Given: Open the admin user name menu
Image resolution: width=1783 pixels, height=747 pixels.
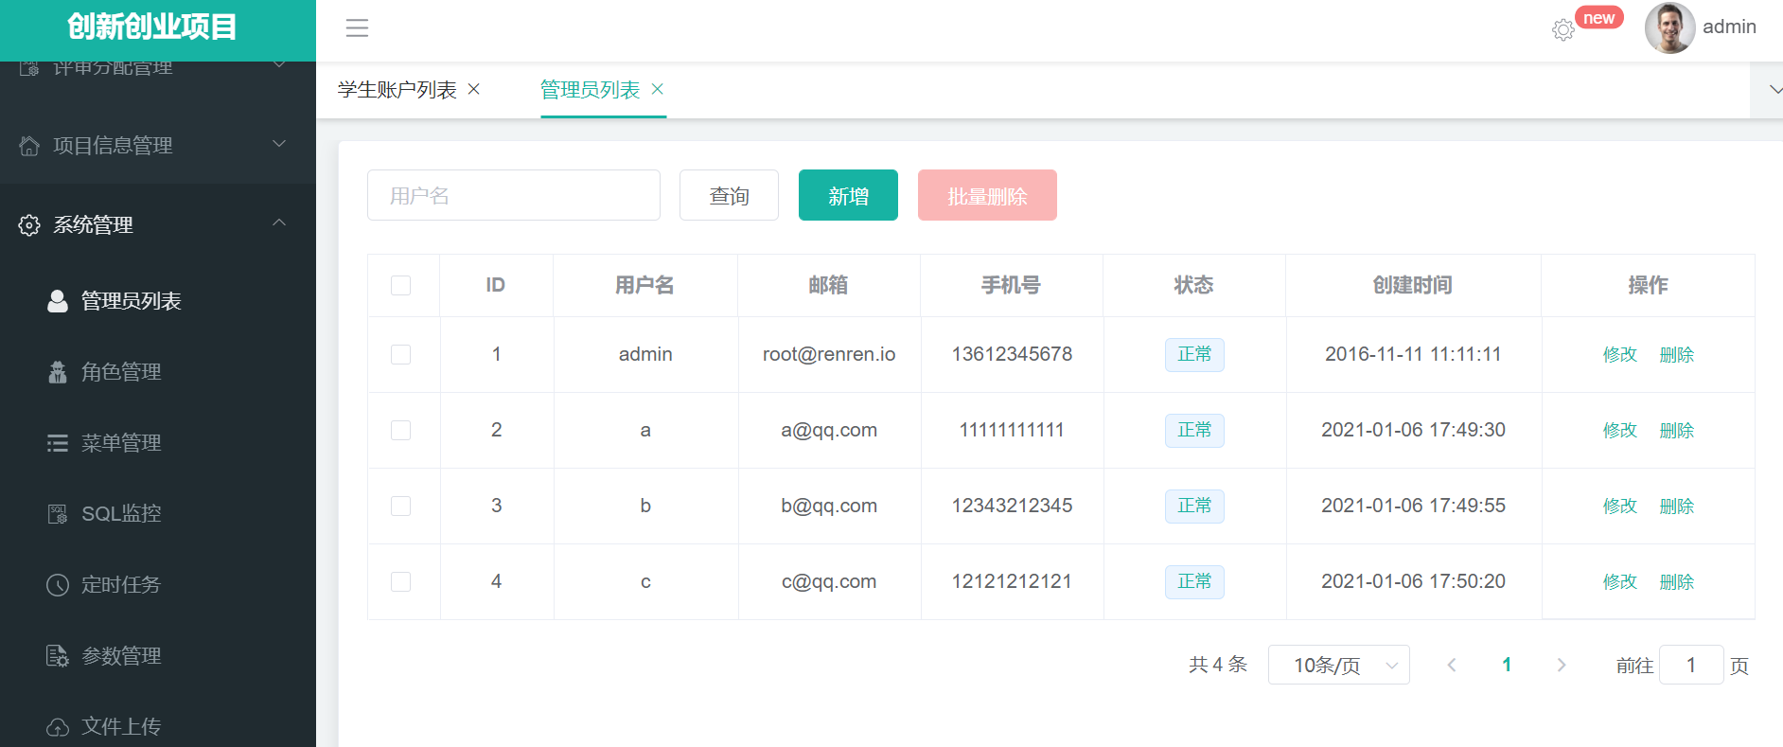Looking at the screenshot, I should (x=1729, y=27).
